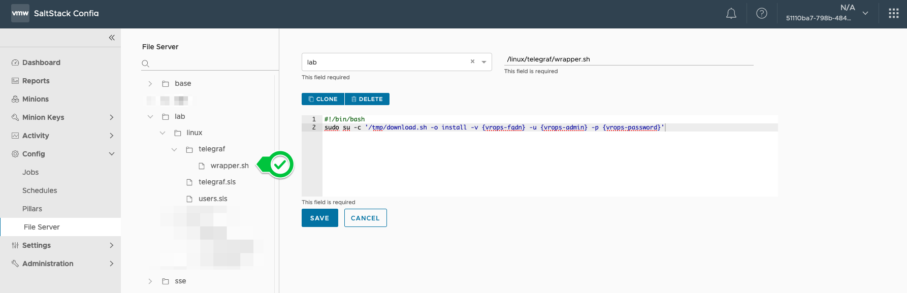Open the user account dropdown chevron

[865, 13]
